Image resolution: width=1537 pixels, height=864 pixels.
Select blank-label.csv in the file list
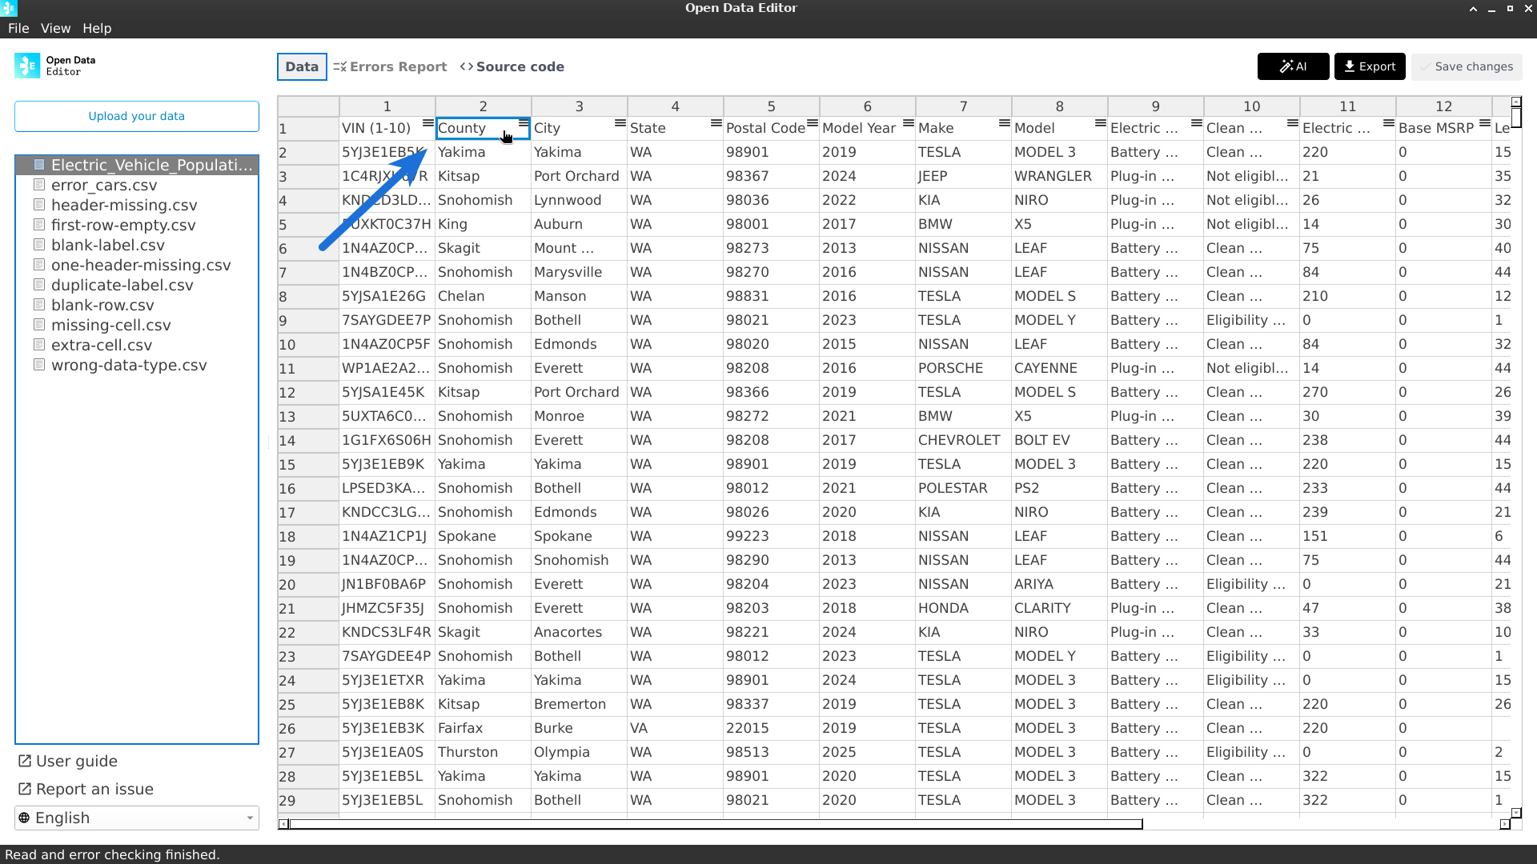tap(107, 245)
